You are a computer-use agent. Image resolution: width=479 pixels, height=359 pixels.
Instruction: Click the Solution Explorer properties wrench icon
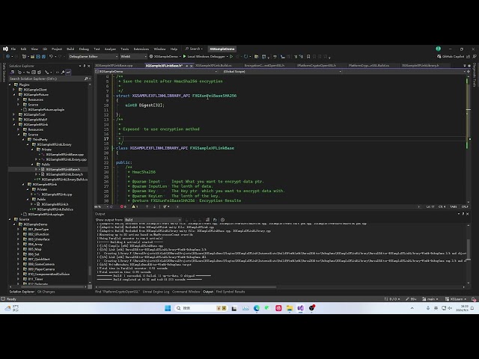[x=63, y=73]
